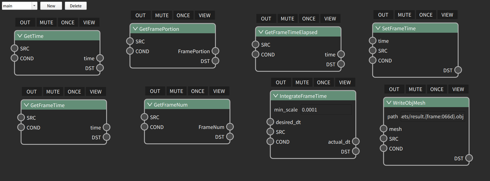Collapse the GetFrameTime node header arrow
This screenshot has height=181, width=490.
pyautogui.click(x=26, y=105)
